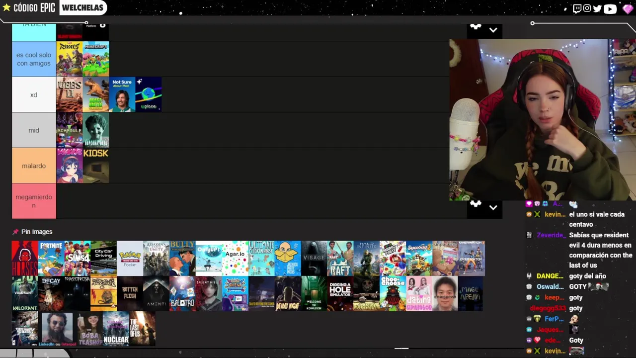This screenshot has width=636, height=358.
Task: Select the Balatro thumbnail
Action: (182, 294)
